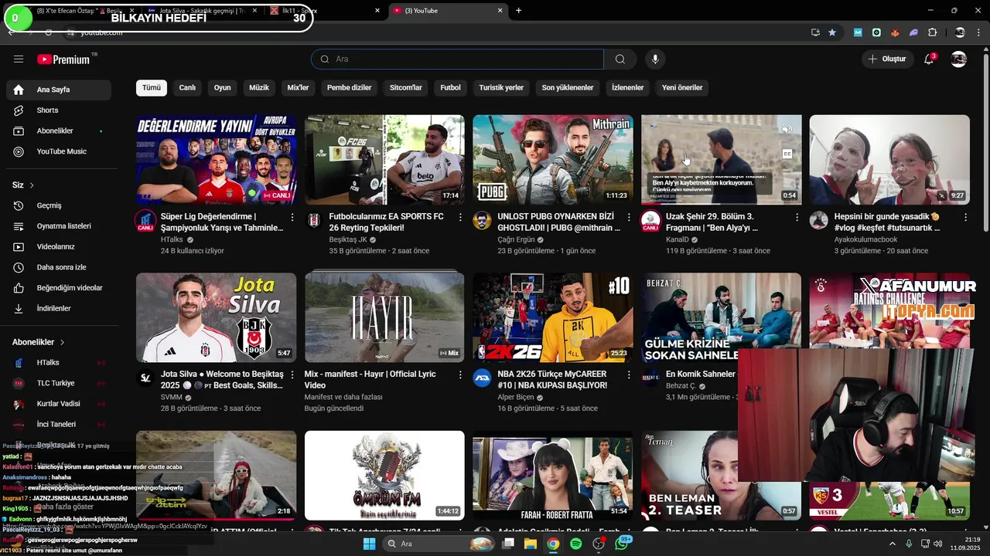990x556 pixels.
Task: Open HTalks subscription in sidebar
Action: tap(59, 362)
